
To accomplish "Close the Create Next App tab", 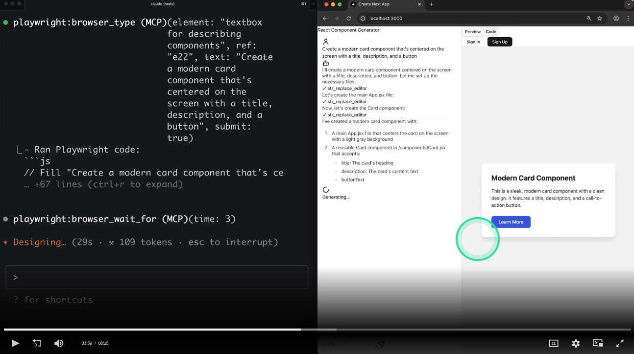I will click(419, 4).
